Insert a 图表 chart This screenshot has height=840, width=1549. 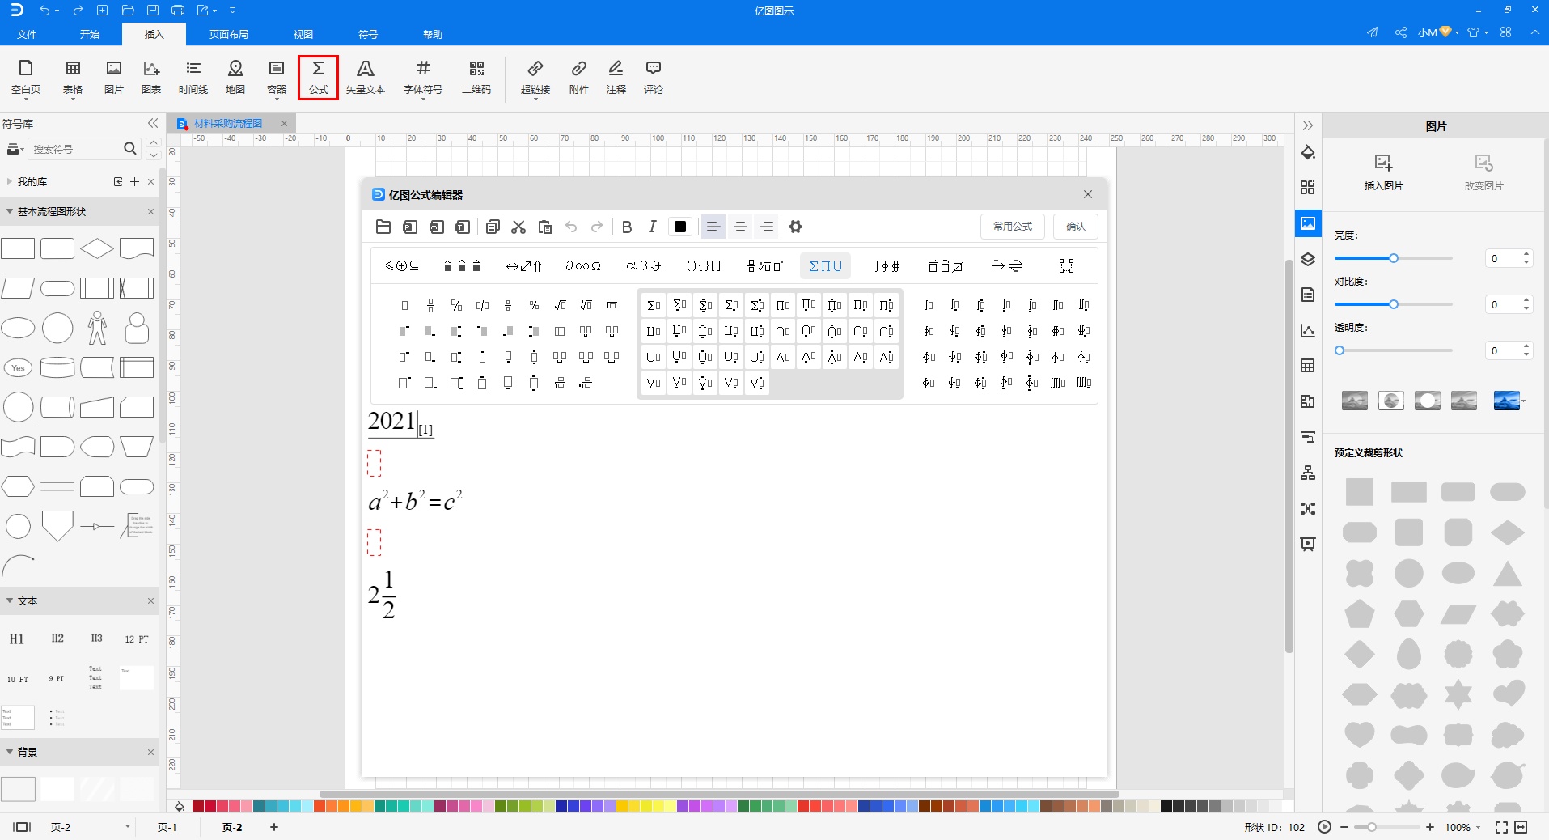[151, 77]
